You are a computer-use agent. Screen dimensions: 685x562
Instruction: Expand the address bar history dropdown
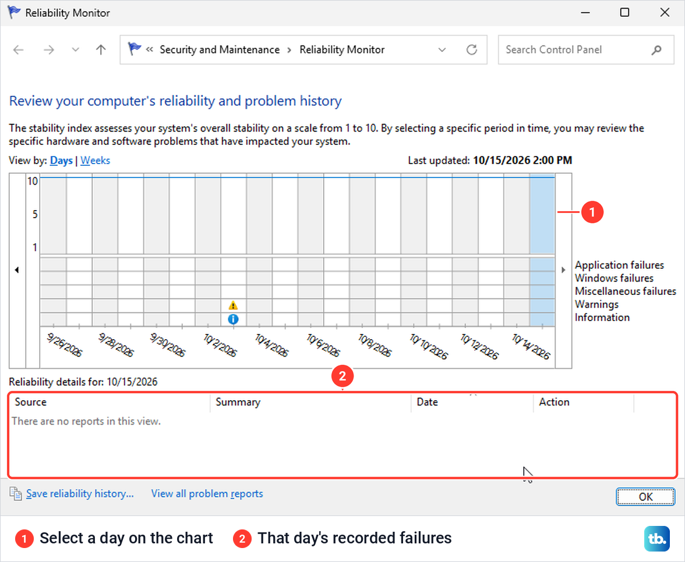442,50
